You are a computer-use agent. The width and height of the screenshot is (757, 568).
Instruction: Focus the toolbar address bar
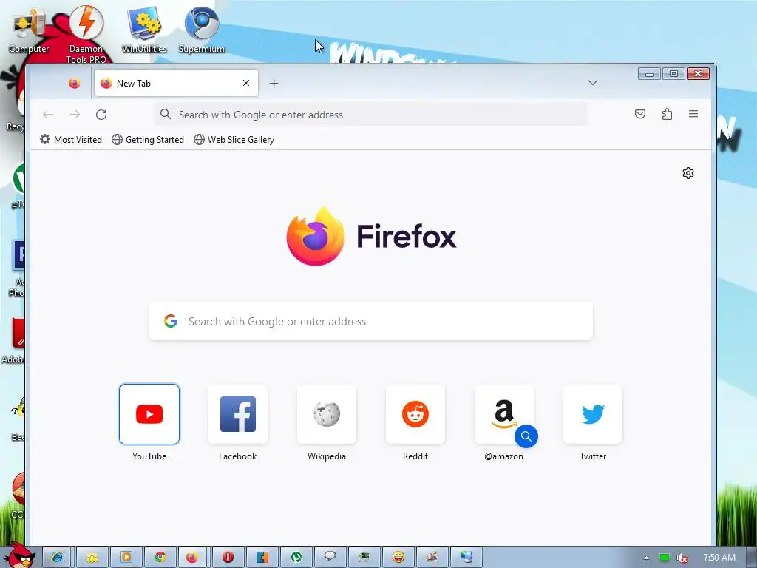click(x=371, y=115)
